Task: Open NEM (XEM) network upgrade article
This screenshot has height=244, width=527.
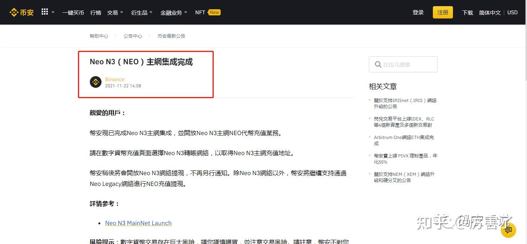Action: point(404,177)
